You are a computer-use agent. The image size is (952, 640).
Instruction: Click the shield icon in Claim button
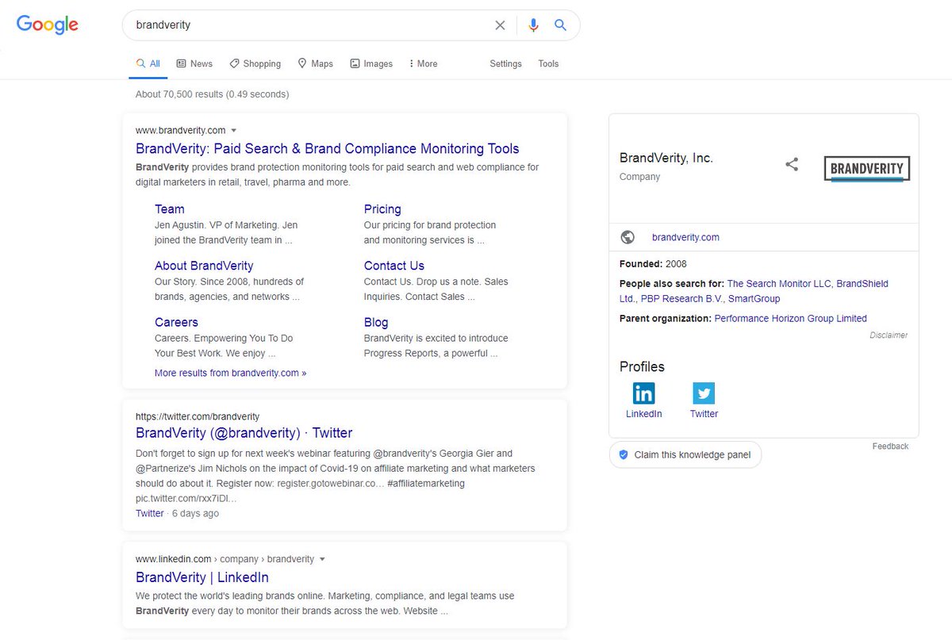(623, 455)
